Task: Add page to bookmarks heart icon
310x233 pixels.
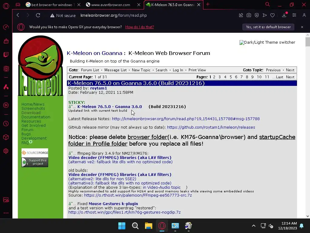Action: tap(272, 15)
